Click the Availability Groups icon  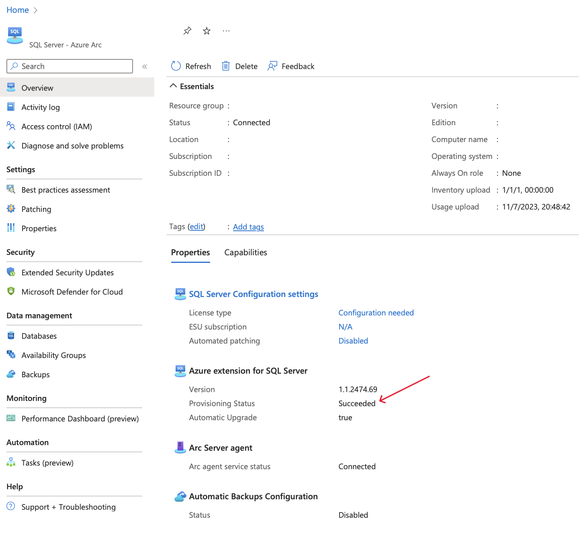pos(11,354)
